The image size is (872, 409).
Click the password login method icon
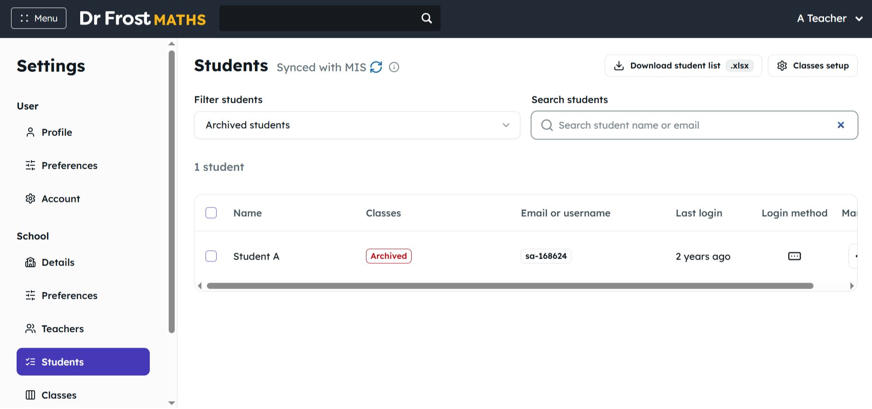pos(795,256)
